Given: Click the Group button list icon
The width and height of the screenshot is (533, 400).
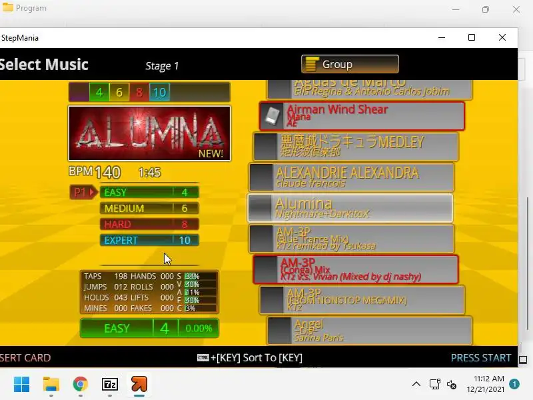Looking at the screenshot, I should coord(311,64).
